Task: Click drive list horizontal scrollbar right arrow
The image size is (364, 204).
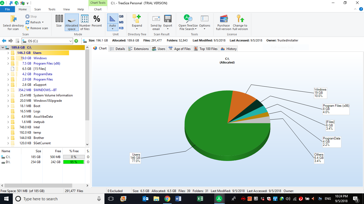Action: [x=87, y=186]
